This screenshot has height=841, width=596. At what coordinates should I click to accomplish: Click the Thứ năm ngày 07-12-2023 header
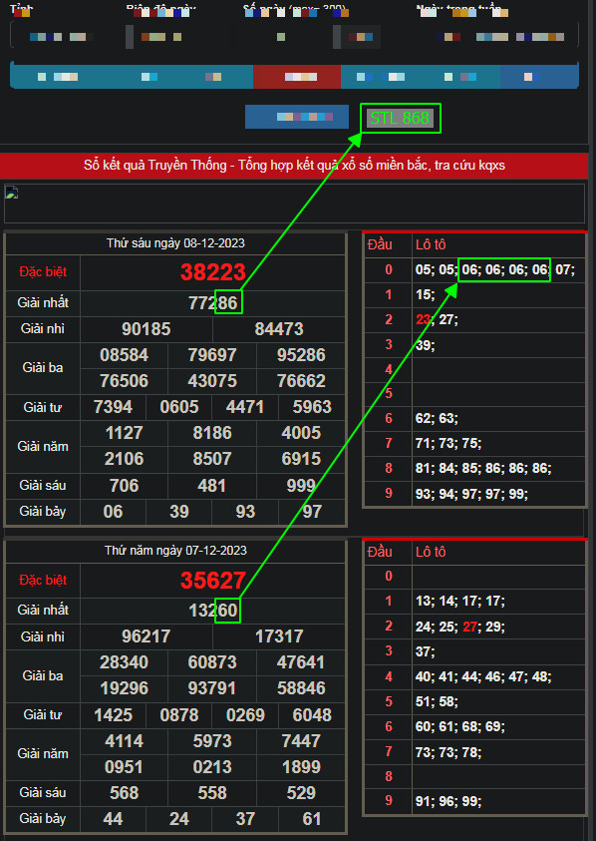[175, 551]
